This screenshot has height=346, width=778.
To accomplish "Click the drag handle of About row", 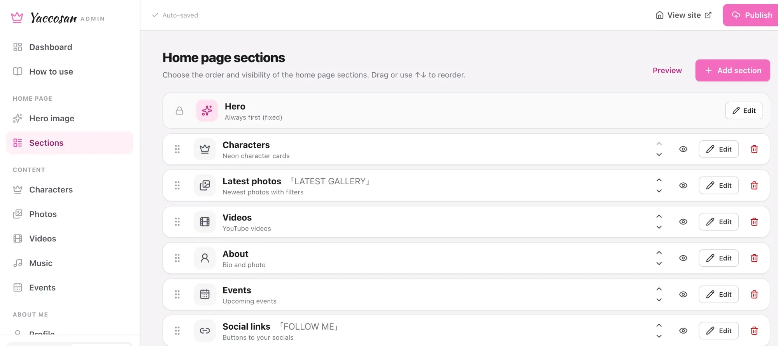I will tap(177, 258).
